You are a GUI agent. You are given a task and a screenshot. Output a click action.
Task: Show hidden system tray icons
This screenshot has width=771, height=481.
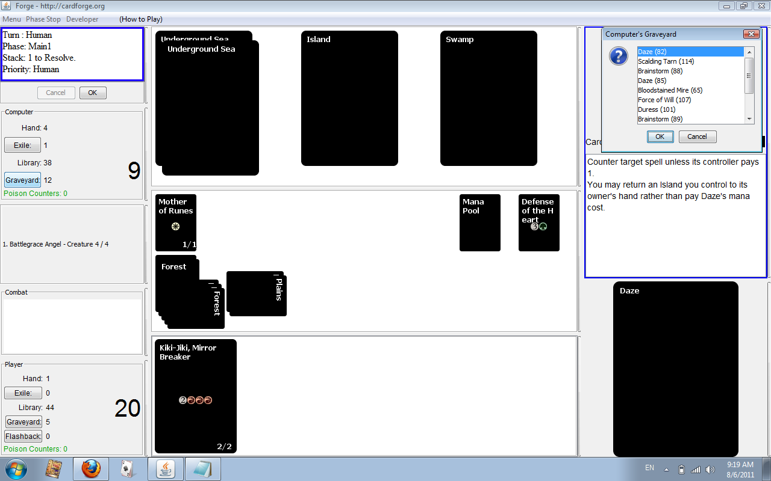666,469
